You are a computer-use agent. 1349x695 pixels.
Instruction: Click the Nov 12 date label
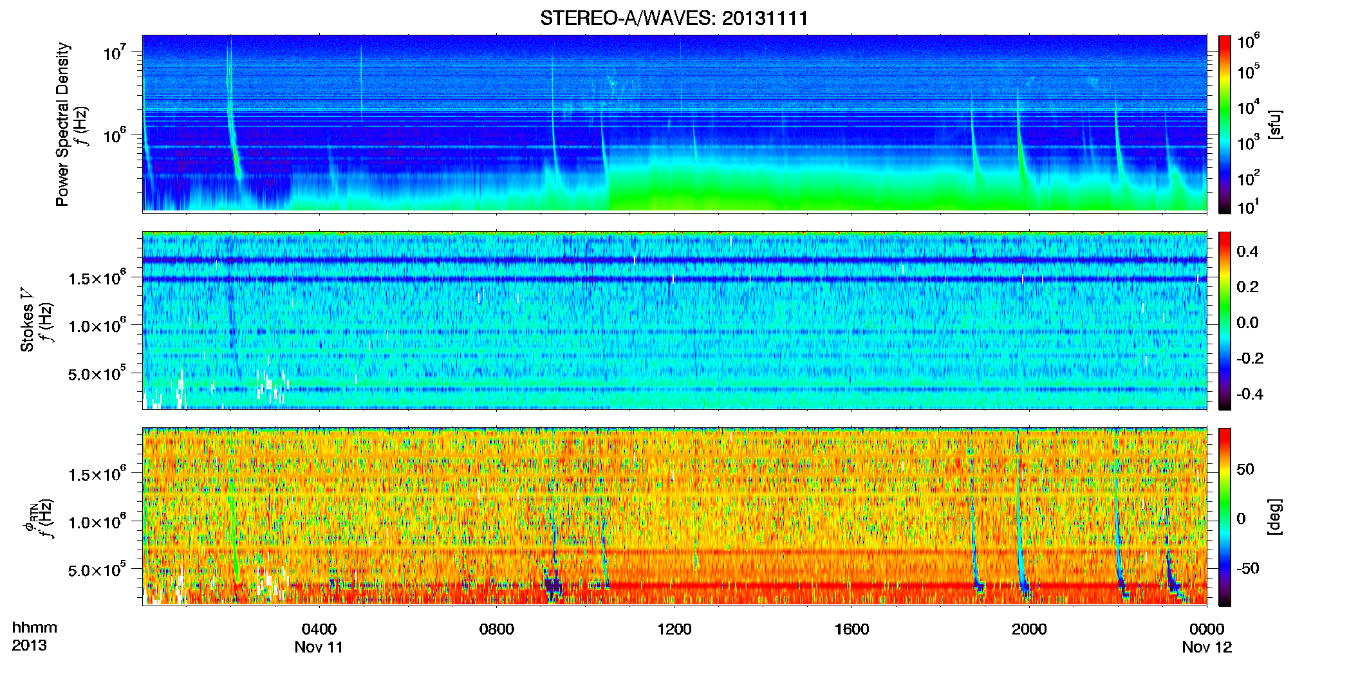(x=1207, y=647)
